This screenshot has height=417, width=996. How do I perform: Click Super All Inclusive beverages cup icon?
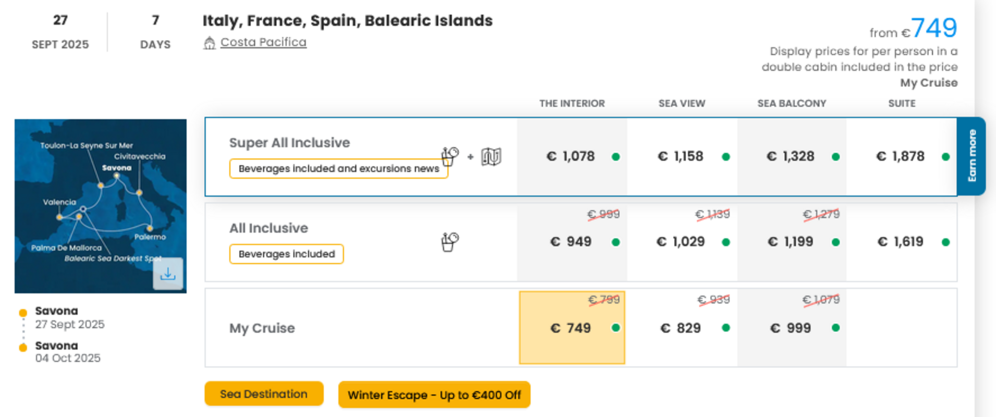click(x=449, y=156)
